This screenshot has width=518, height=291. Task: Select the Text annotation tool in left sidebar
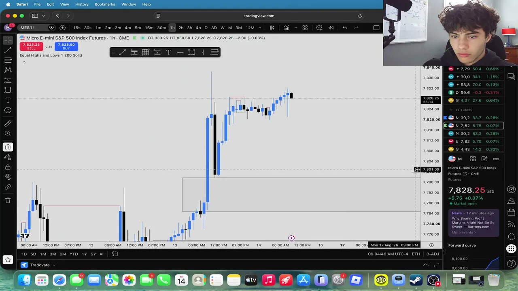tap(8, 100)
